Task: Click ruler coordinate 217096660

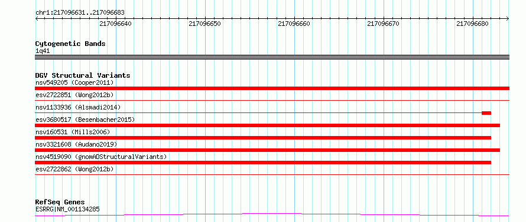Action: pyautogui.click(x=294, y=24)
